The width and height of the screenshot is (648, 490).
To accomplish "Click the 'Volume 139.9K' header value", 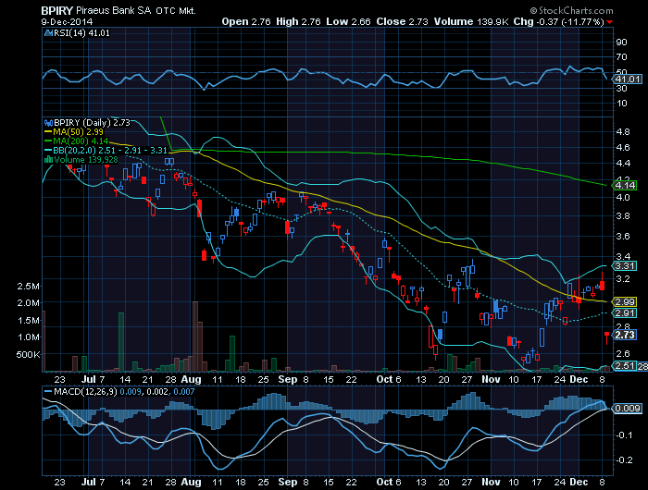I will point(471,22).
